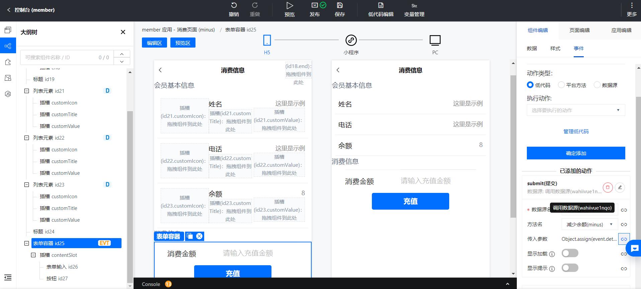Screen dimensions: 641x289
Task: Collapse list element id22 tree node
Action: coord(27,138)
